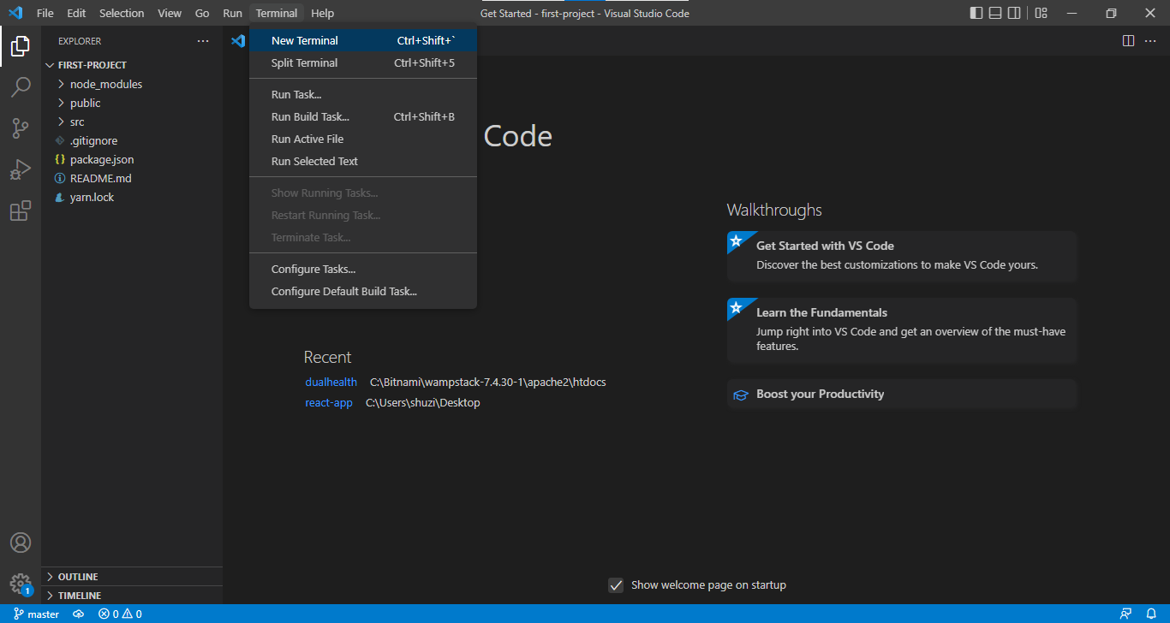1170x623 pixels.
Task: Open Learn the Fundamentals walkthrough
Action: point(902,330)
